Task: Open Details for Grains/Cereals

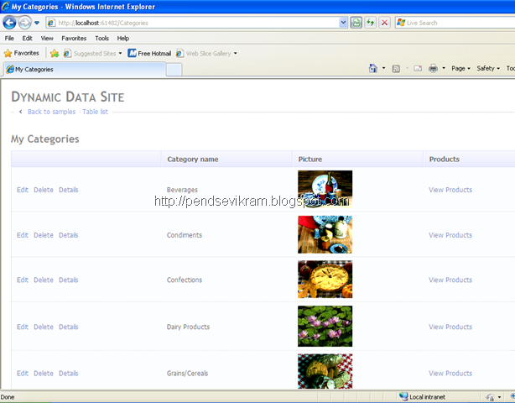Action: coord(68,373)
